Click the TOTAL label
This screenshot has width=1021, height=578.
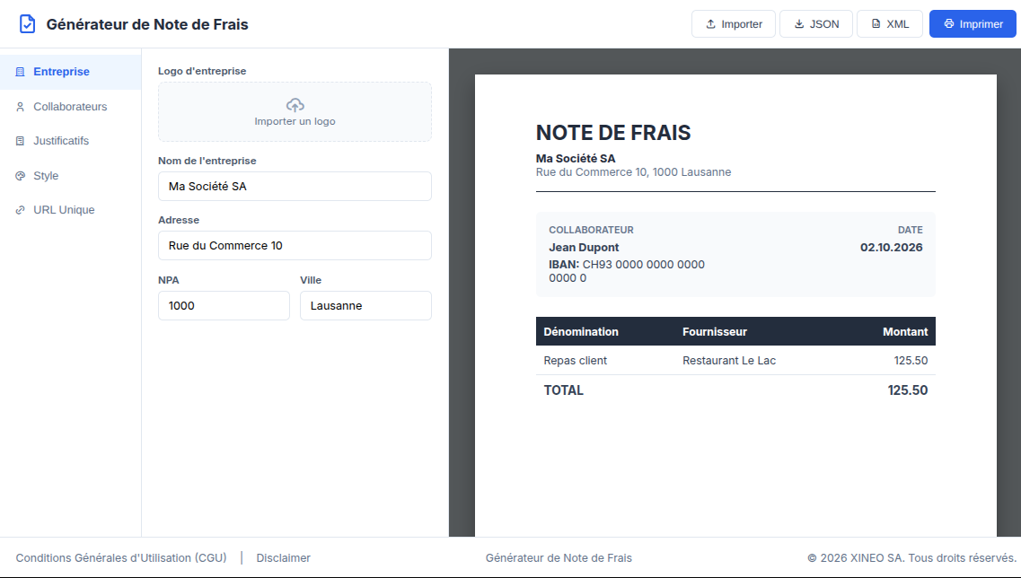point(564,390)
